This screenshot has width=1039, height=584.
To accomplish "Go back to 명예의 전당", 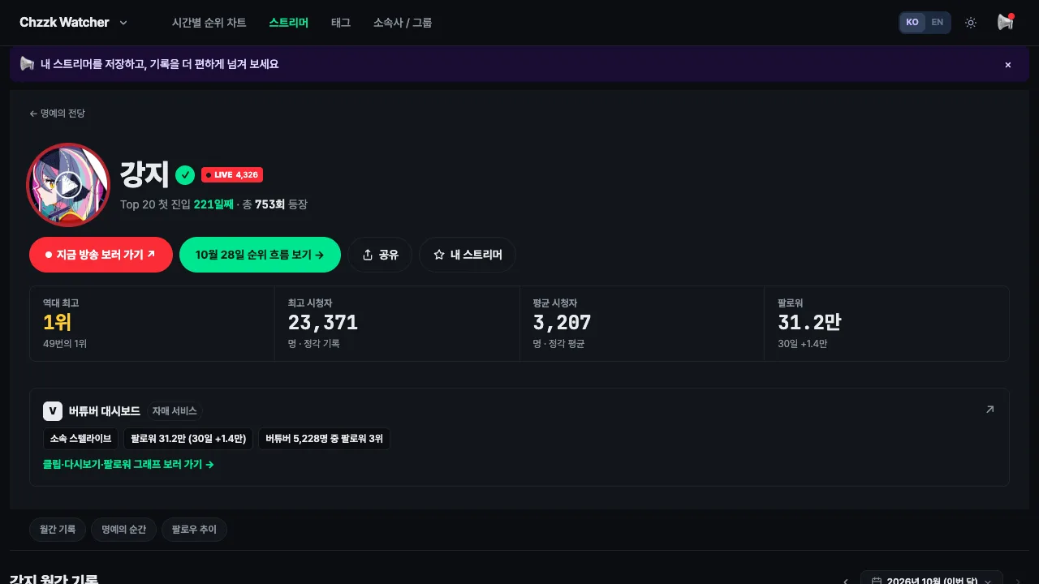I will (x=57, y=114).
